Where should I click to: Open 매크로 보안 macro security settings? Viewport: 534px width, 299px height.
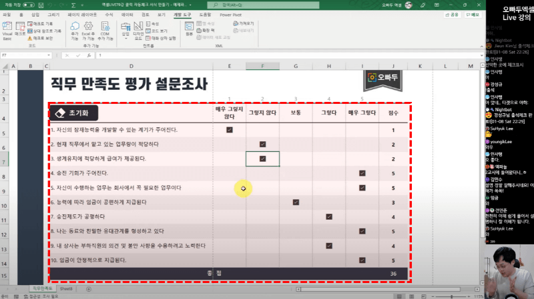[40, 38]
